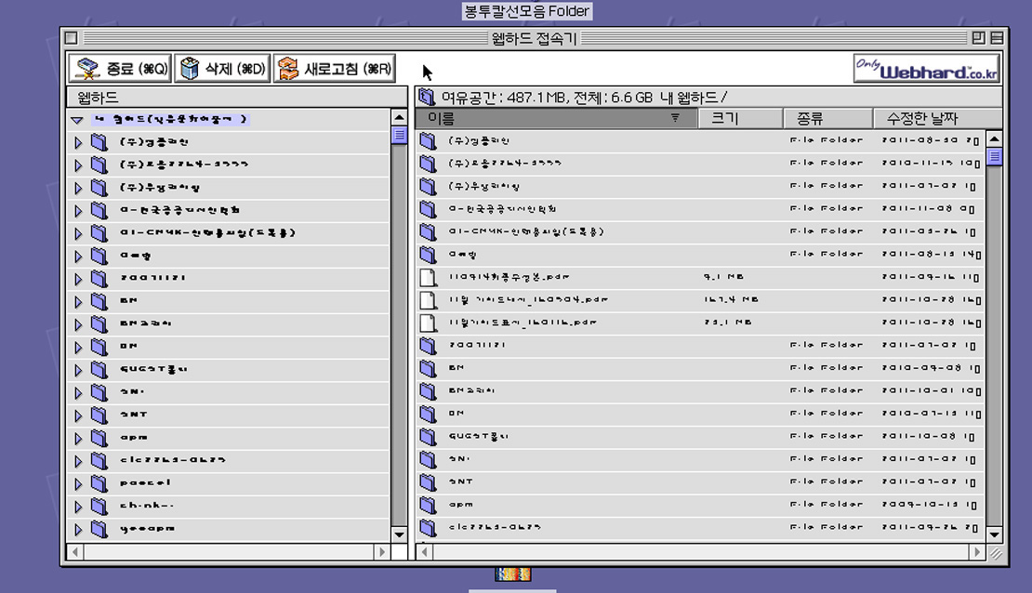Select the 9.1 MB PDF file icon
The image size is (1032, 593).
(x=428, y=277)
